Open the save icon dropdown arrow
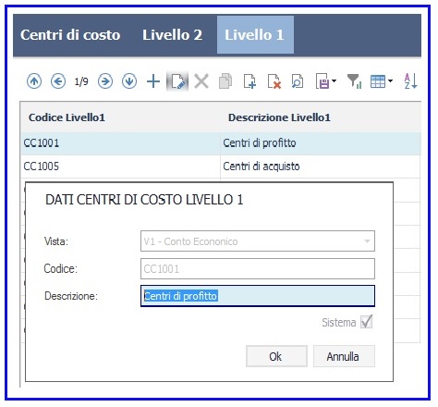The height and width of the screenshot is (407, 438). pyautogui.click(x=334, y=81)
